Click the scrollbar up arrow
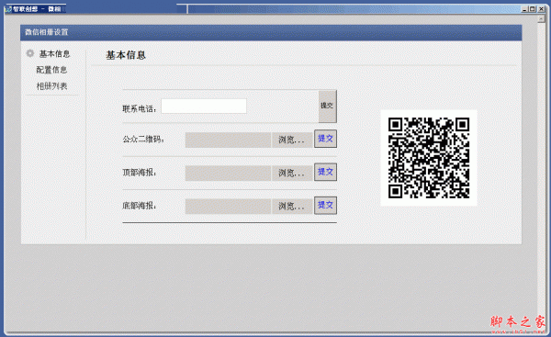 click(541, 19)
